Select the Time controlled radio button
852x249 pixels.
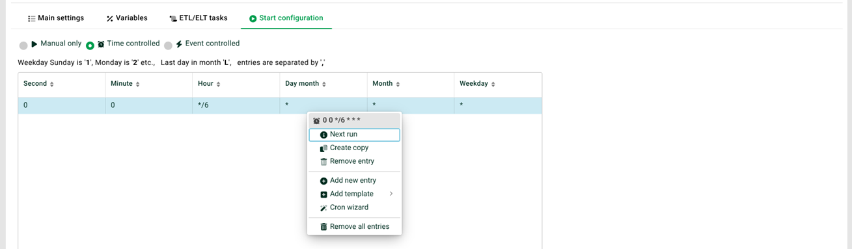(90, 46)
